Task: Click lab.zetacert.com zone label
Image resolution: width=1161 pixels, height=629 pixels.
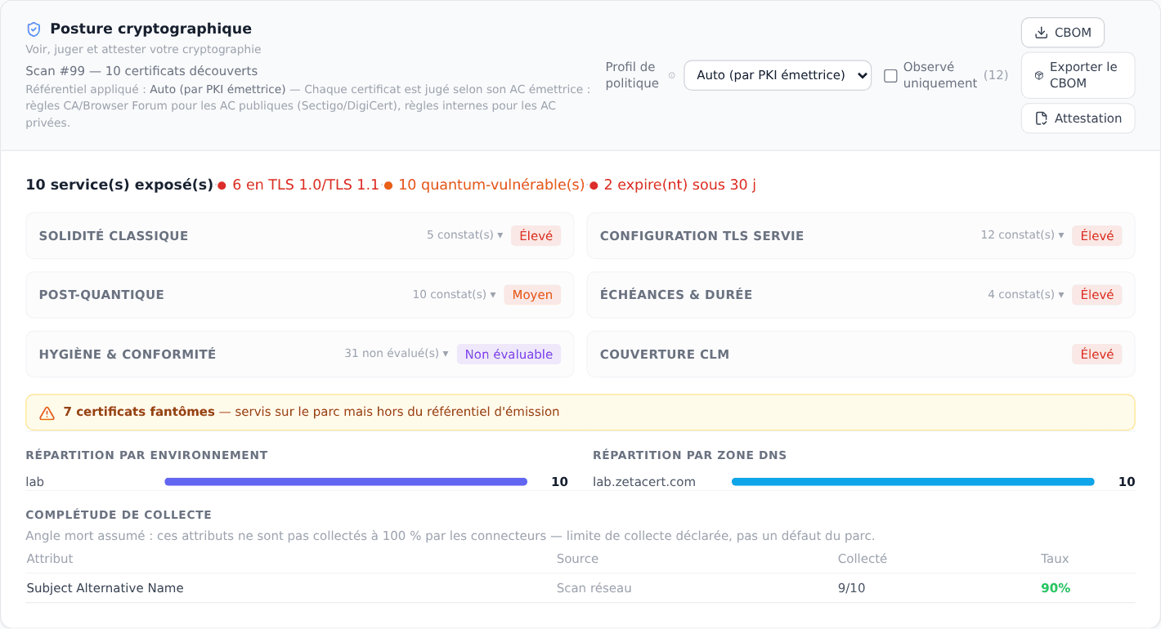Action: pos(644,482)
